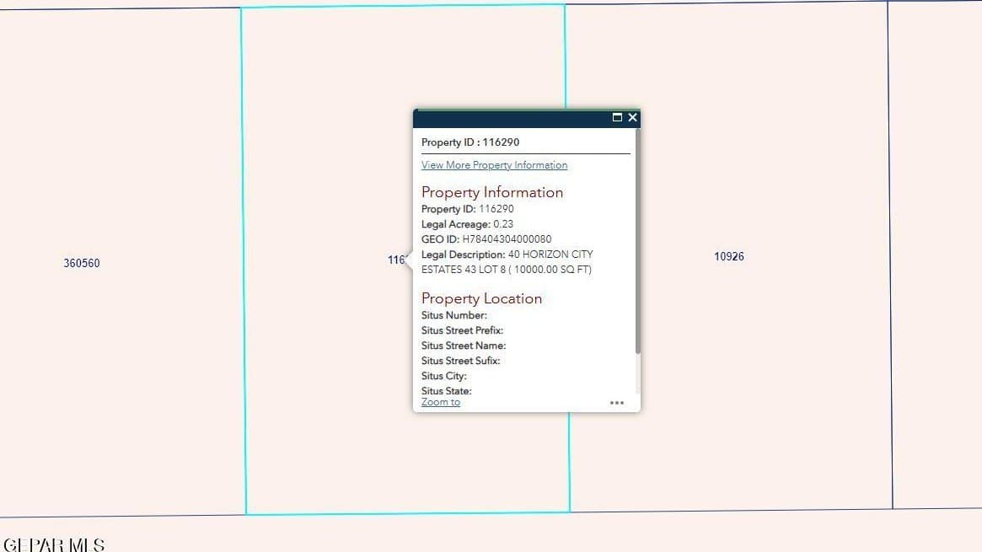
Task: Click the partially hidden 116290 parcel label
Action: tap(397, 260)
